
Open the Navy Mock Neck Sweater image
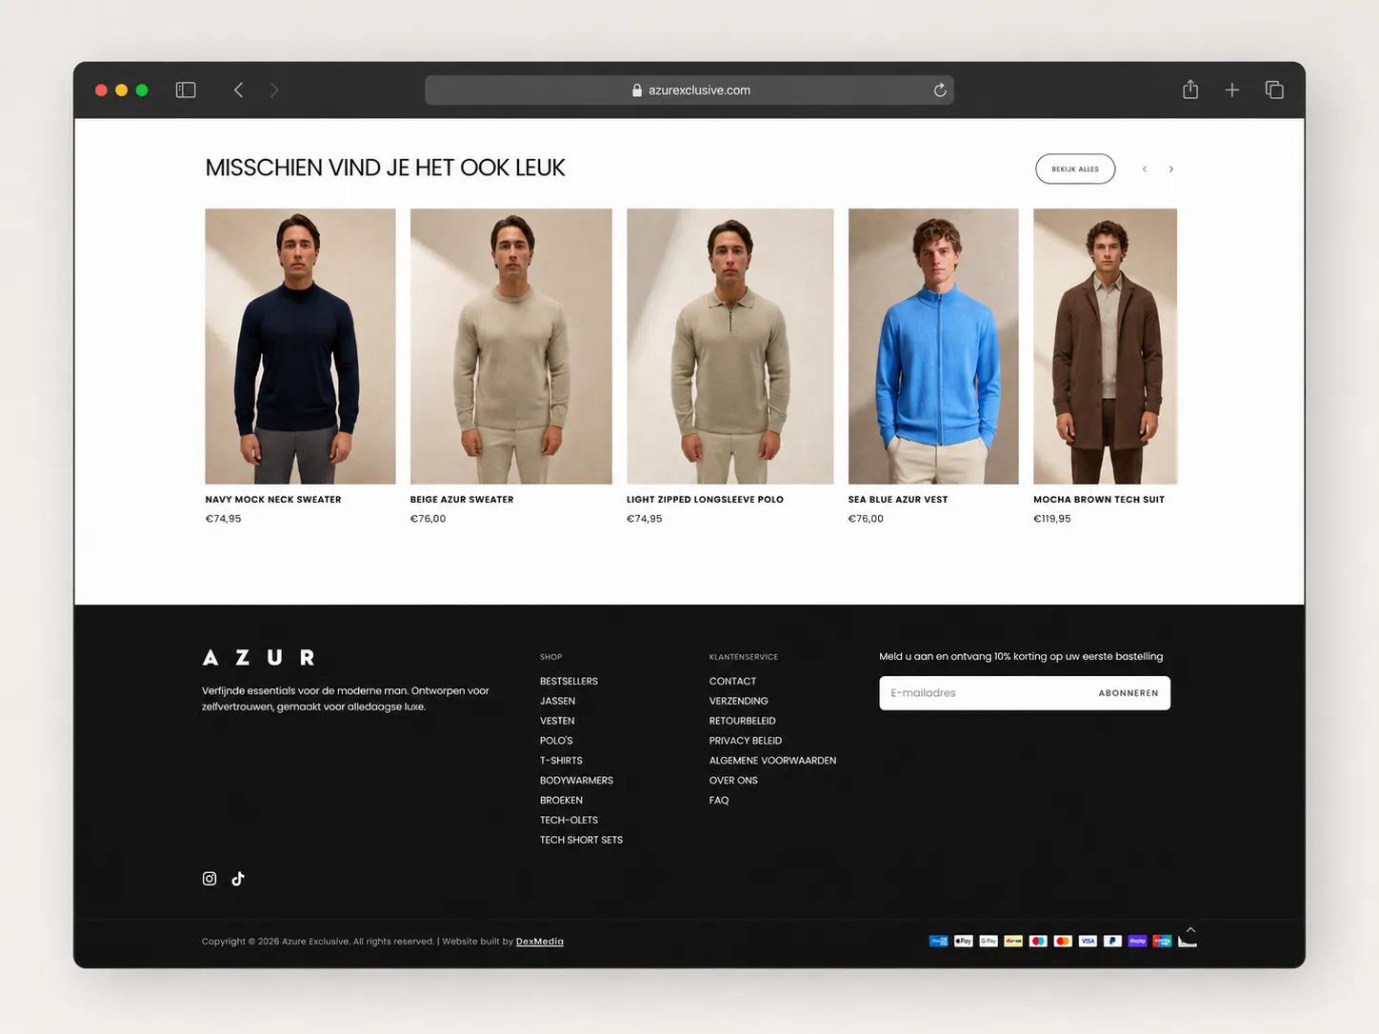(300, 347)
